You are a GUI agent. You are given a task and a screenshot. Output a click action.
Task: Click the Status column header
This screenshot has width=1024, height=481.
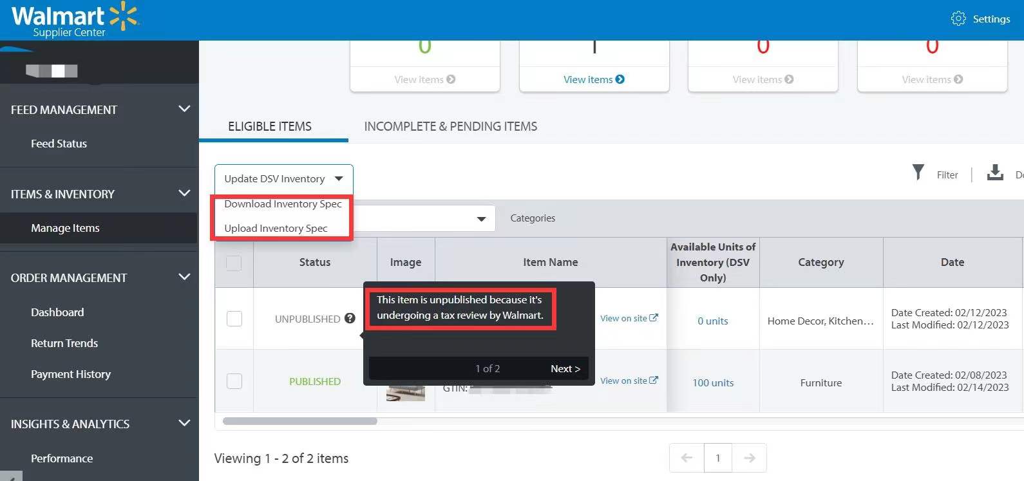point(315,262)
